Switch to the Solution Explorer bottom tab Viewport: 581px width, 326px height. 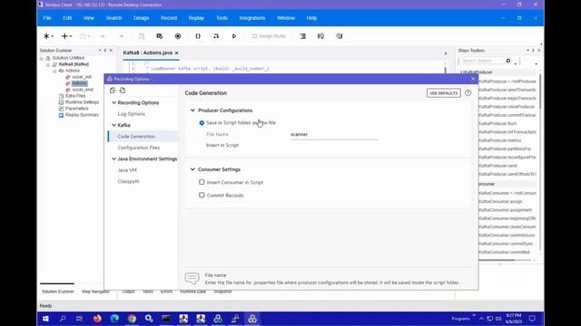click(58, 292)
